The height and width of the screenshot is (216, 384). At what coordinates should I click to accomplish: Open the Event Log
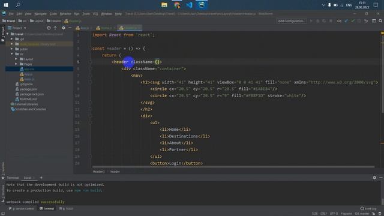(368, 209)
